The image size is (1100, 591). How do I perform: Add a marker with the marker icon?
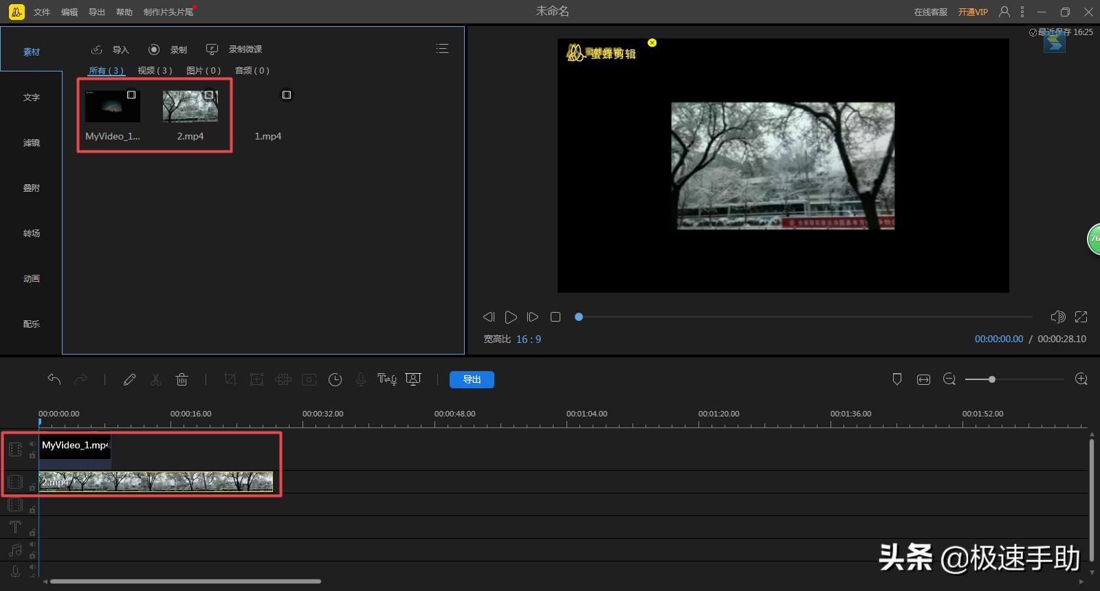[896, 379]
